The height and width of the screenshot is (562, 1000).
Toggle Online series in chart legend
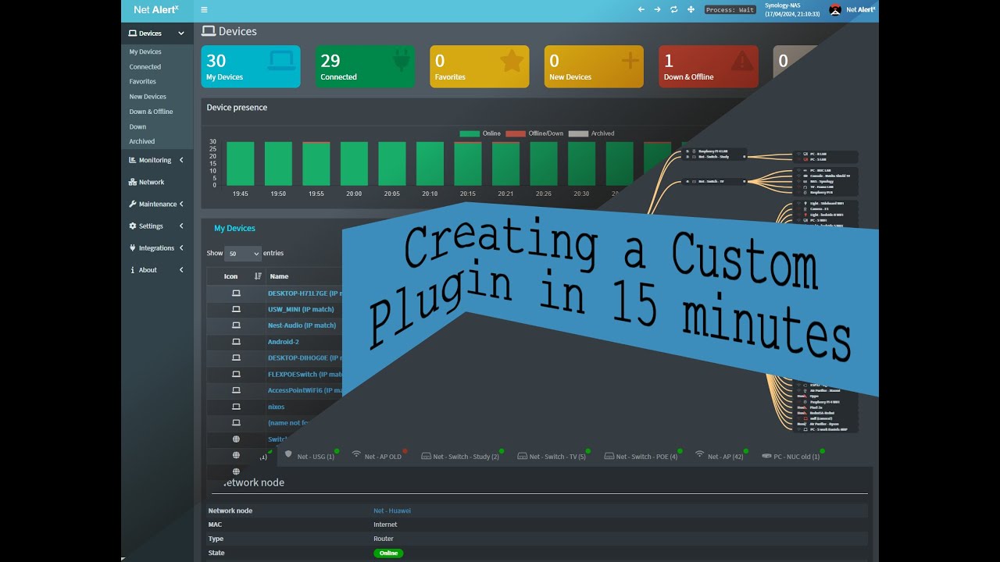[480, 133]
